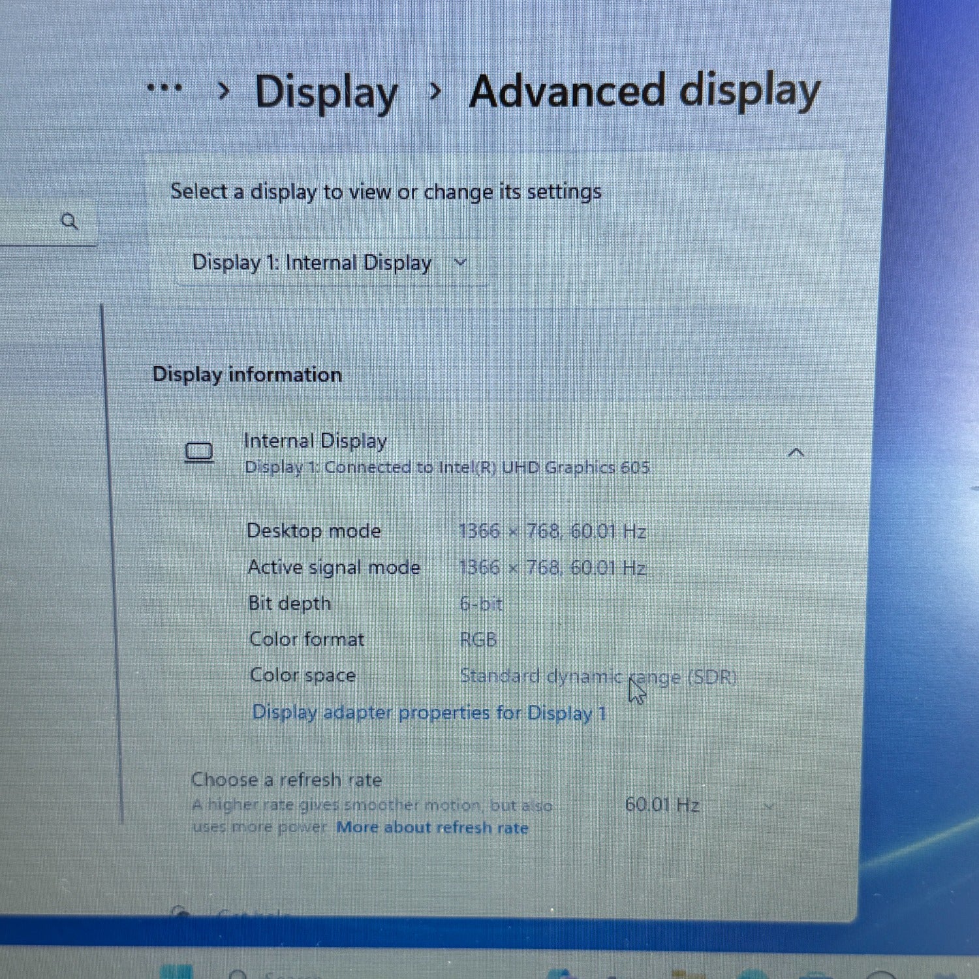Click the Desktop mode resolution value

coord(552,531)
